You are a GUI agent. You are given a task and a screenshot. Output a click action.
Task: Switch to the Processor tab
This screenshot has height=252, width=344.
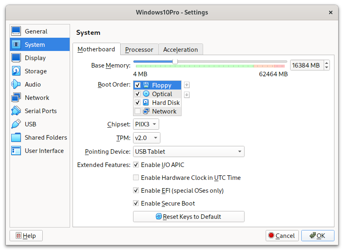click(139, 50)
